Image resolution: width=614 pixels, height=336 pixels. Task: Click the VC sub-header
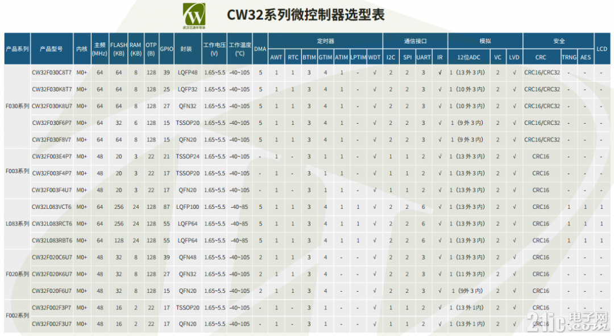(x=497, y=57)
